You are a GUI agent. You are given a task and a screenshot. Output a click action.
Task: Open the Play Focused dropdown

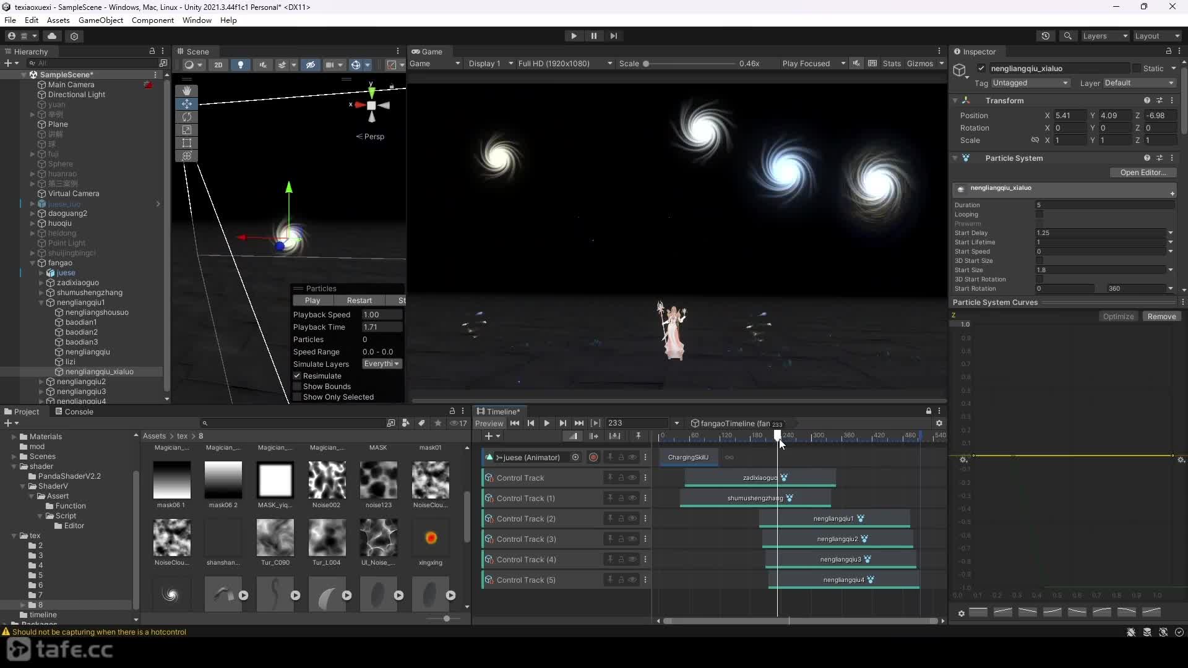tap(813, 64)
